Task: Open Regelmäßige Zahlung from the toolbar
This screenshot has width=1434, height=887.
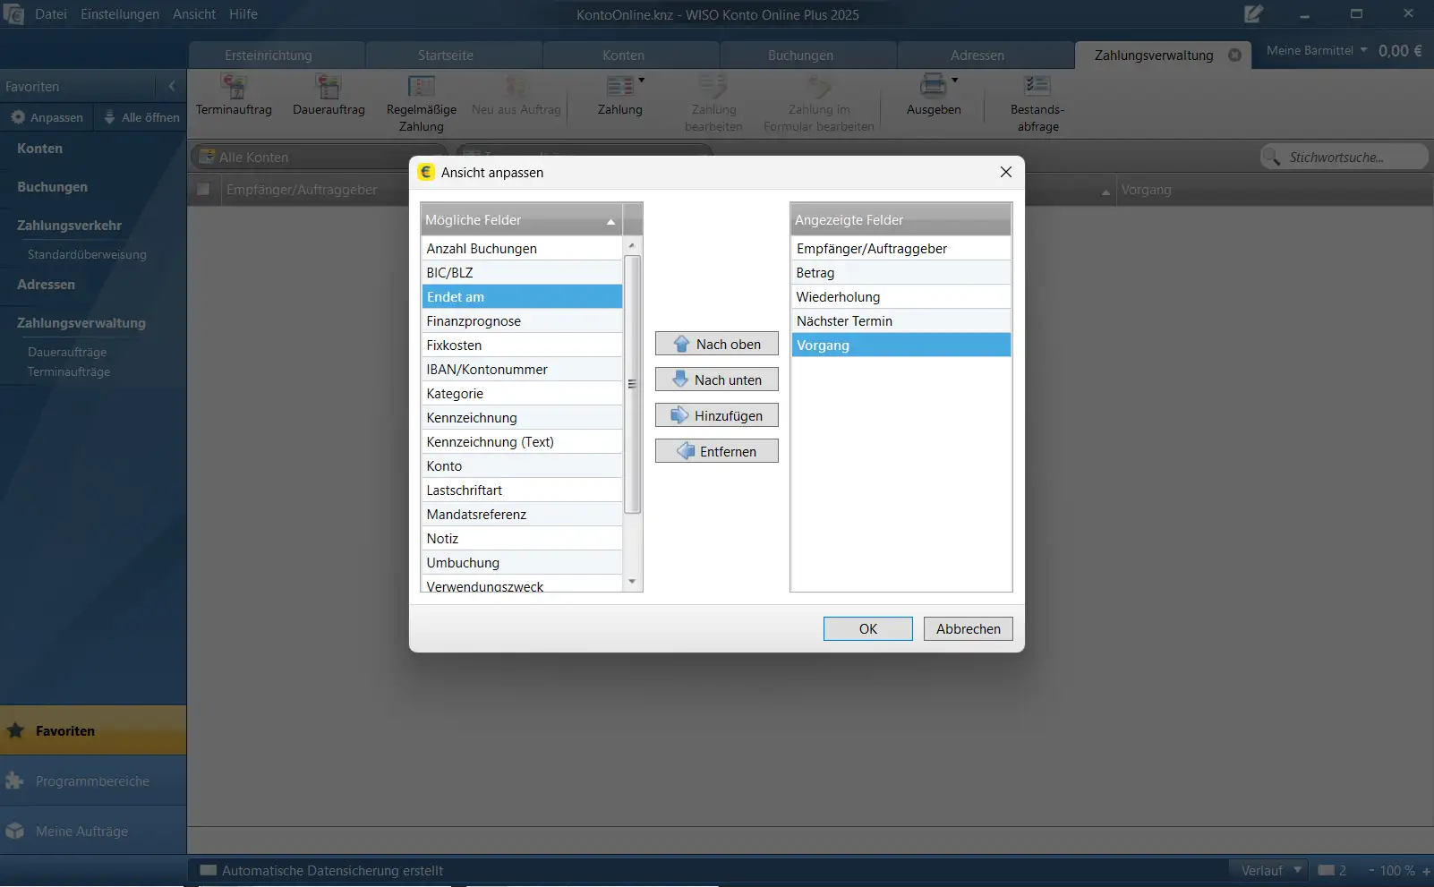Action: (x=421, y=88)
